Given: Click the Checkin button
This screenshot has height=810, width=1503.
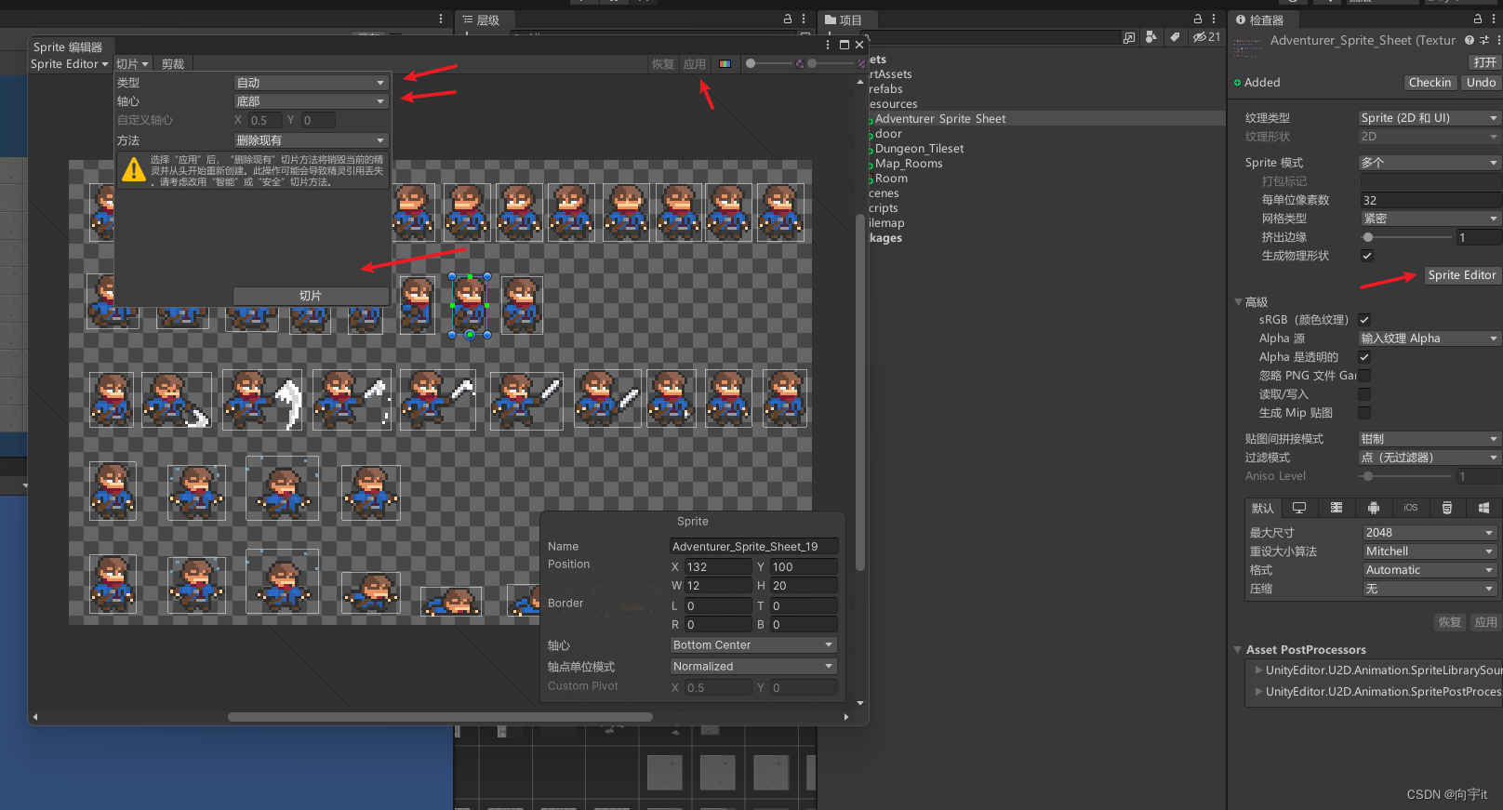Looking at the screenshot, I should (x=1430, y=83).
